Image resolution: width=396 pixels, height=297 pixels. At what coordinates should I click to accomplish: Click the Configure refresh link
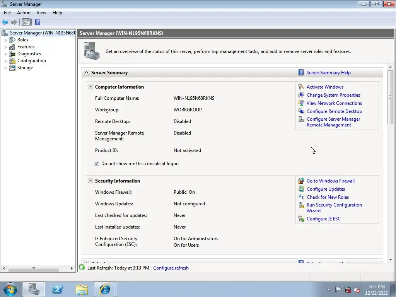click(171, 268)
